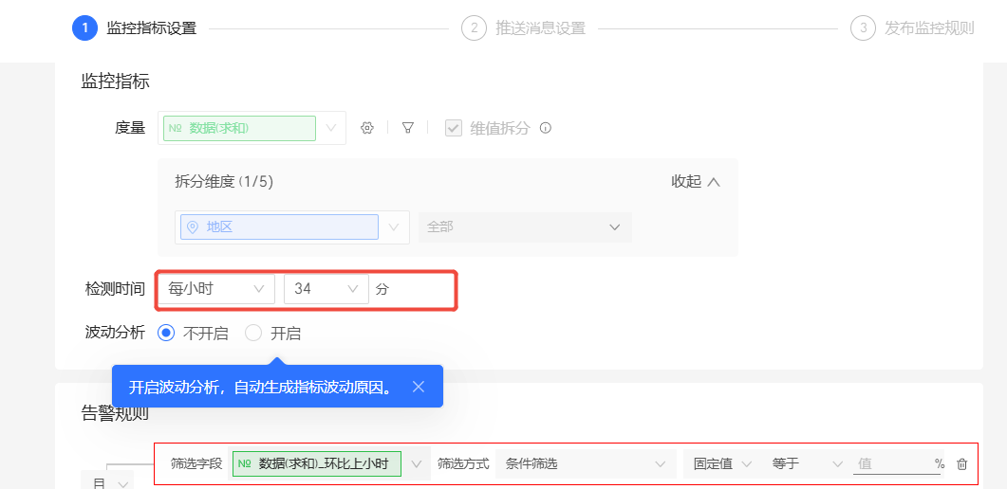Select the 开启 radio button
Viewport: 1007px width, 489px height.
tap(253, 334)
